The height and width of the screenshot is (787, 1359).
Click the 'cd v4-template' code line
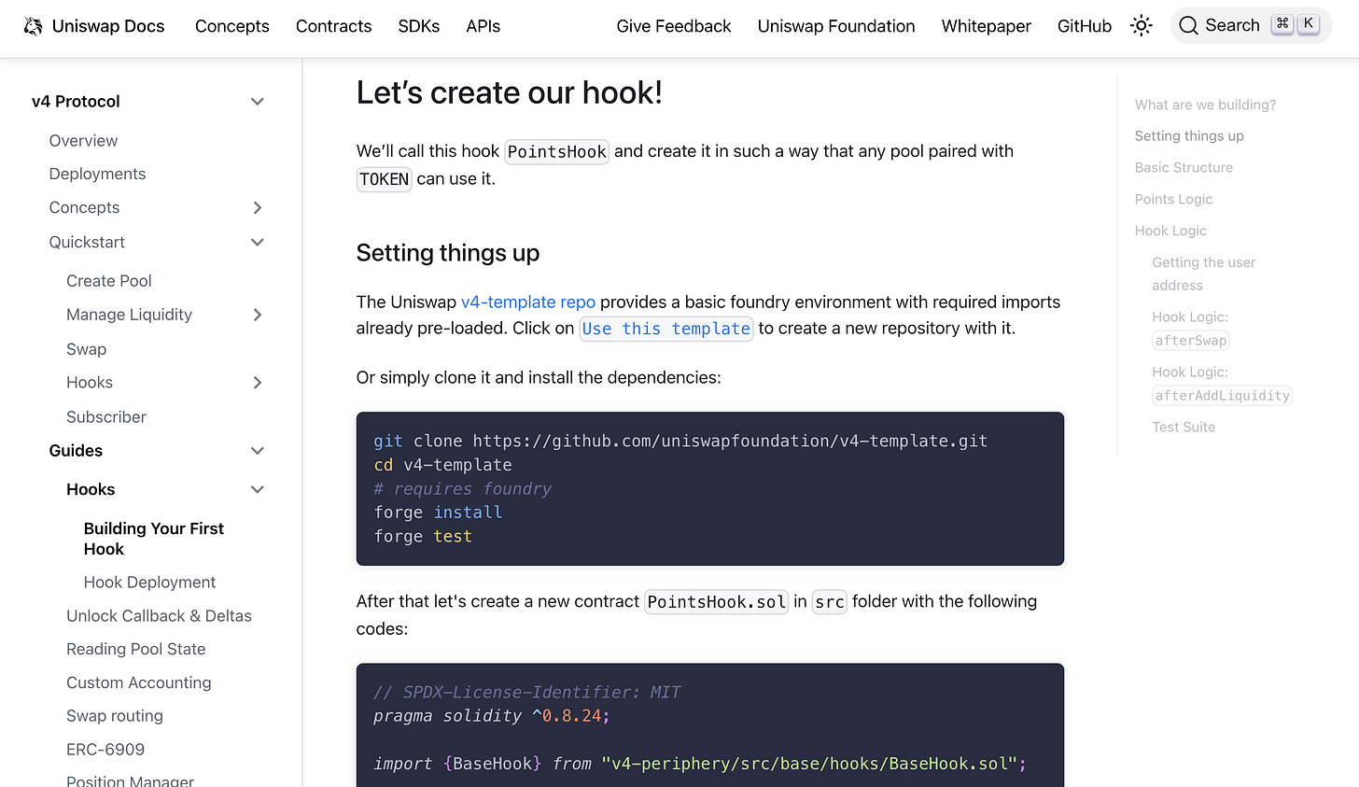tap(442, 465)
